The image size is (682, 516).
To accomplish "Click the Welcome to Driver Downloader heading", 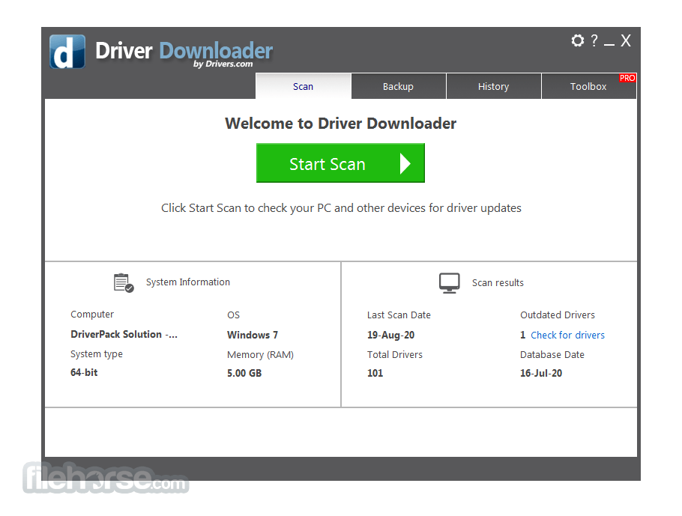I will [x=340, y=124].
